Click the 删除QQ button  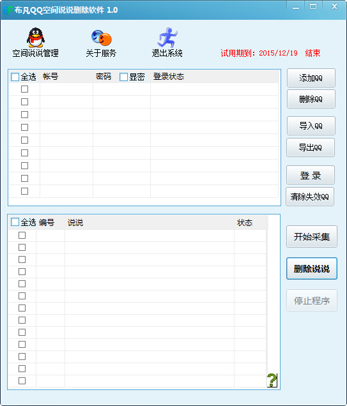[x=311, y=99]
